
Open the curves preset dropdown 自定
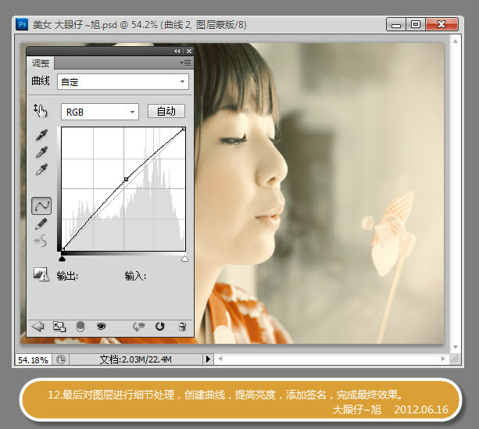coord(123,81)
